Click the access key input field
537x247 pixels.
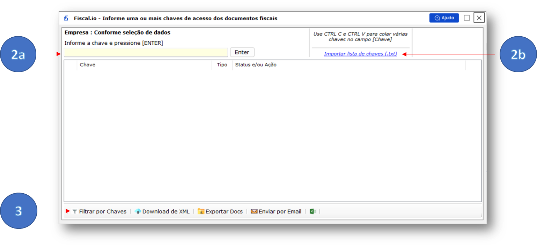[146, 53]
